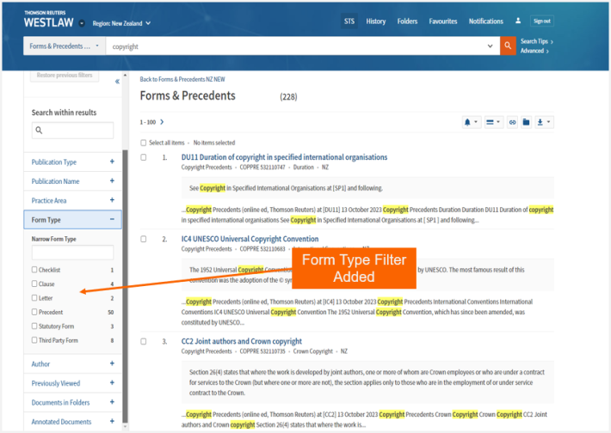The height and width of the screenshot is (433, 611).
Task: Expand the Documents in Folders filter
Action: coord(72,402)
